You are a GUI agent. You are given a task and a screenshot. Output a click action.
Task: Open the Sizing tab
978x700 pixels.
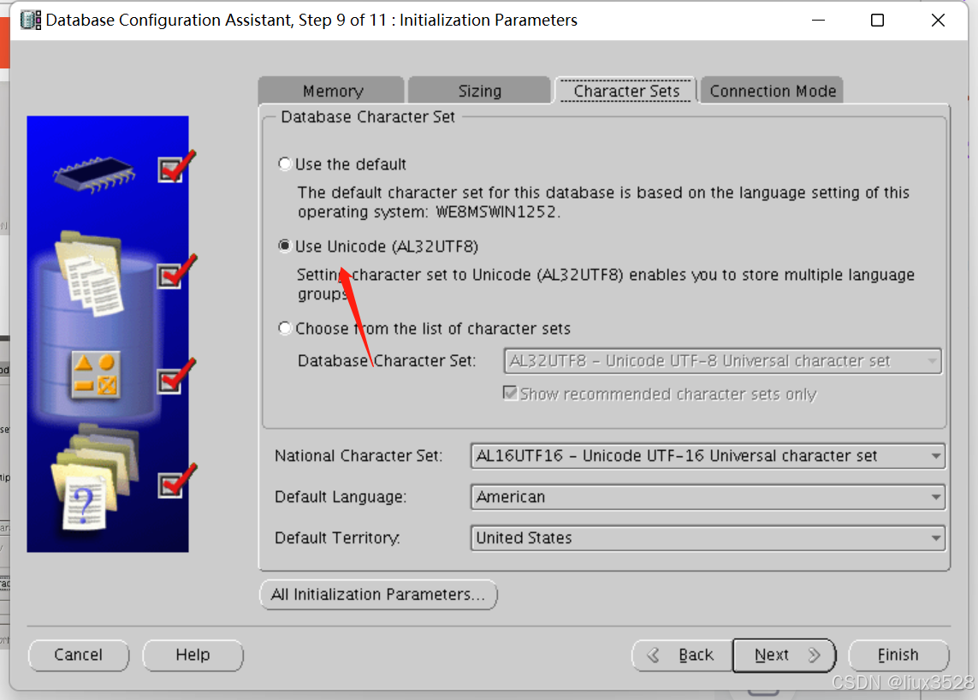click(x=480, y=91)
